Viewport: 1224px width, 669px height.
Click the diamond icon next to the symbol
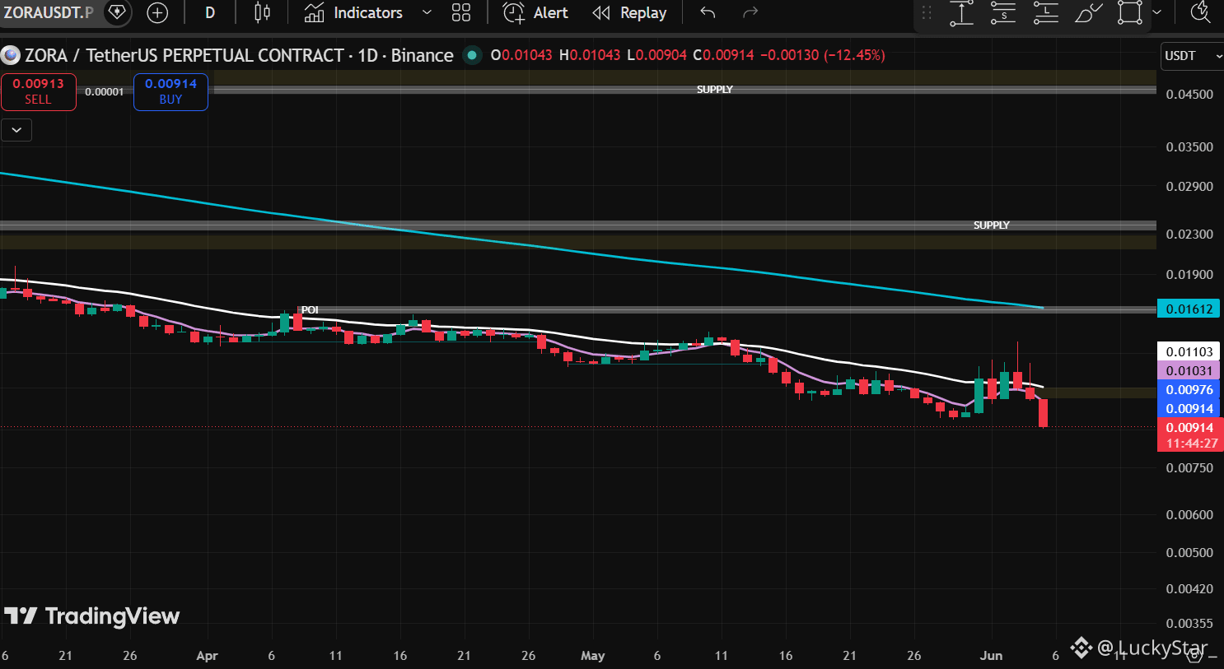tap(117, 12)
